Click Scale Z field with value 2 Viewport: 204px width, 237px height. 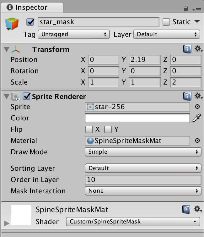tap(186, 82)
